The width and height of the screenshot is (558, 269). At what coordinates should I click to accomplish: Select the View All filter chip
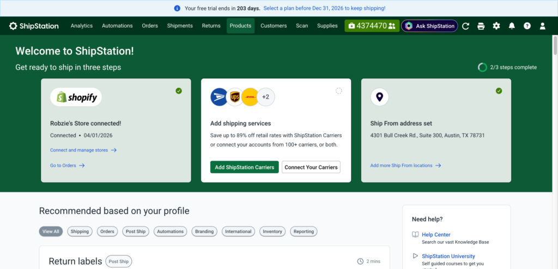[51, 231]
